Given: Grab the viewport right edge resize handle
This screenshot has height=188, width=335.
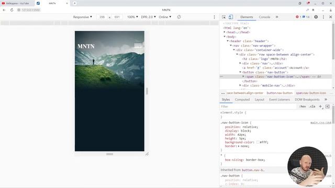Looking at the screenshot, I should tap(147, 91).
